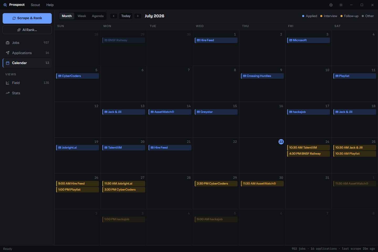The height and width of the screenshot is (252, 378).
Task: Click the Interview legend dot
Action: click(321, 16)
